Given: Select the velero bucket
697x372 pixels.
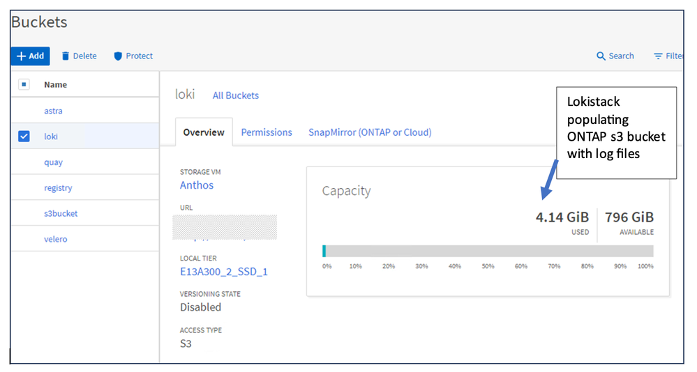Looking at the screenshot, I should [56, 240].
